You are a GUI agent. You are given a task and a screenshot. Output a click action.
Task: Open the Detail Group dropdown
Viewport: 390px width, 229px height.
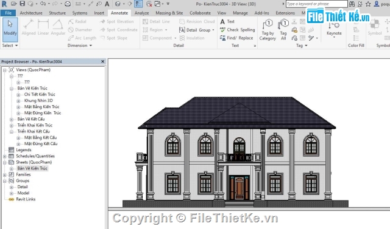(213, 30)
